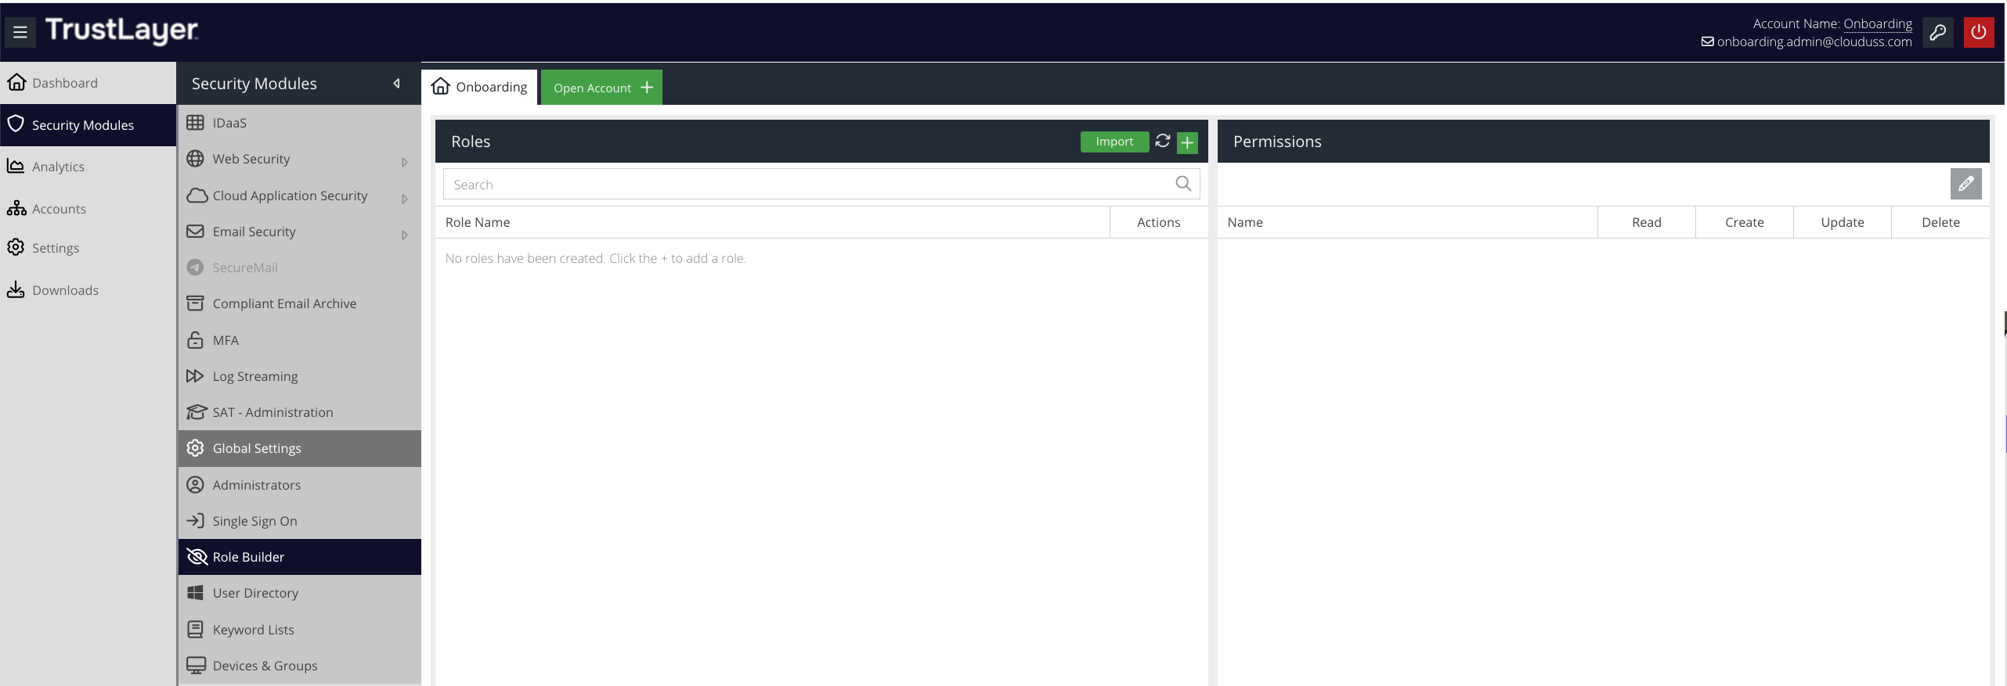Screen dimensions: 2007x686
Task: Select Role Builder
Action: pyautogui.click(x=300, y=557)
